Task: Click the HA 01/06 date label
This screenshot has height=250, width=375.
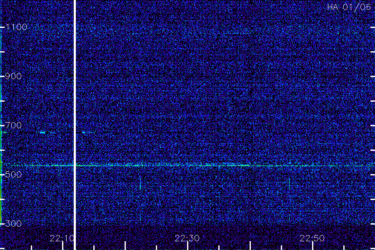Action: (349, 7)
